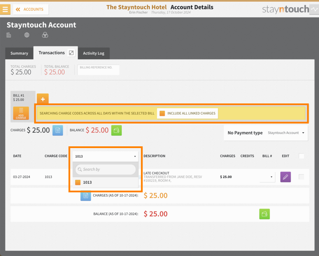This screenshot has height=256, width=319.
Task: Click the Add Charge button
Action: (x=21, y=113)
